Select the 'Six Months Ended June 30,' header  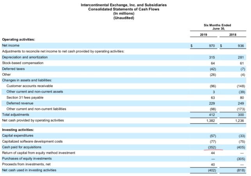pyautogui.click(x=217, y=27)
